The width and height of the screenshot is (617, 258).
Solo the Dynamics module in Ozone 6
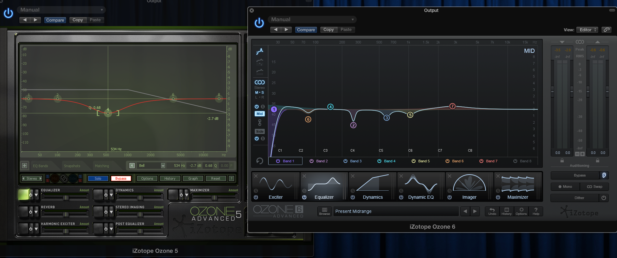(x=353, y=191)
